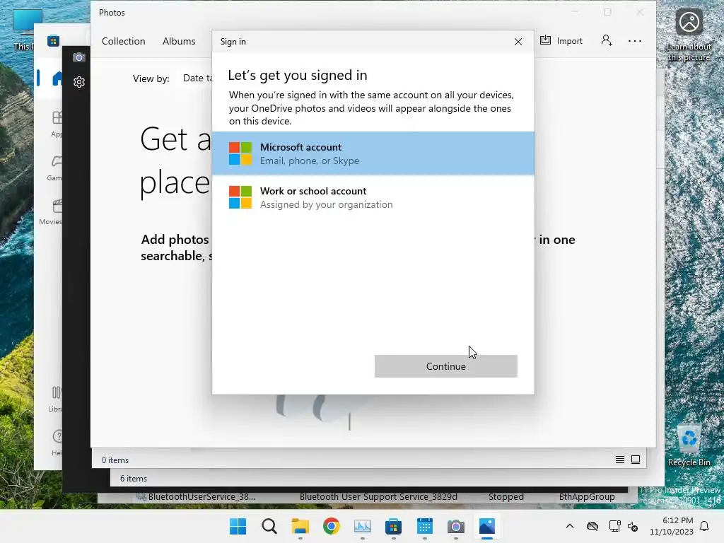This screenshot has width=724, height=543.
Task: Switch to details list view icon
Action: [x=619, y=460]
